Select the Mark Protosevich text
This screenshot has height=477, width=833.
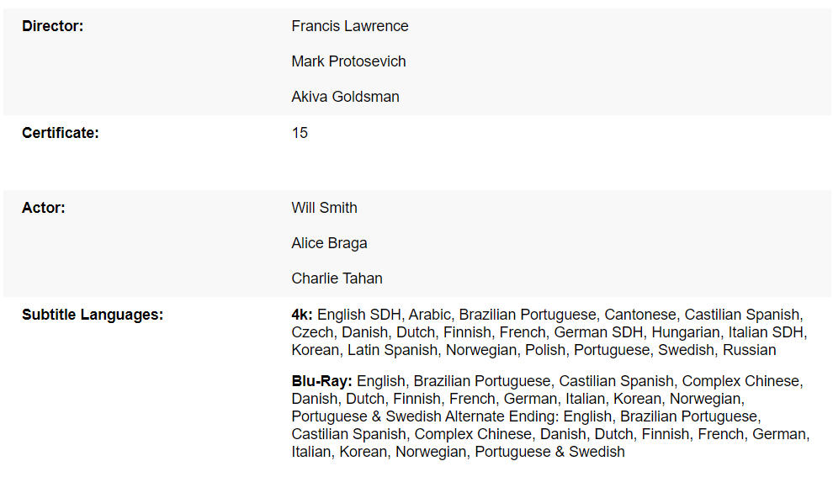coord(348,61)
